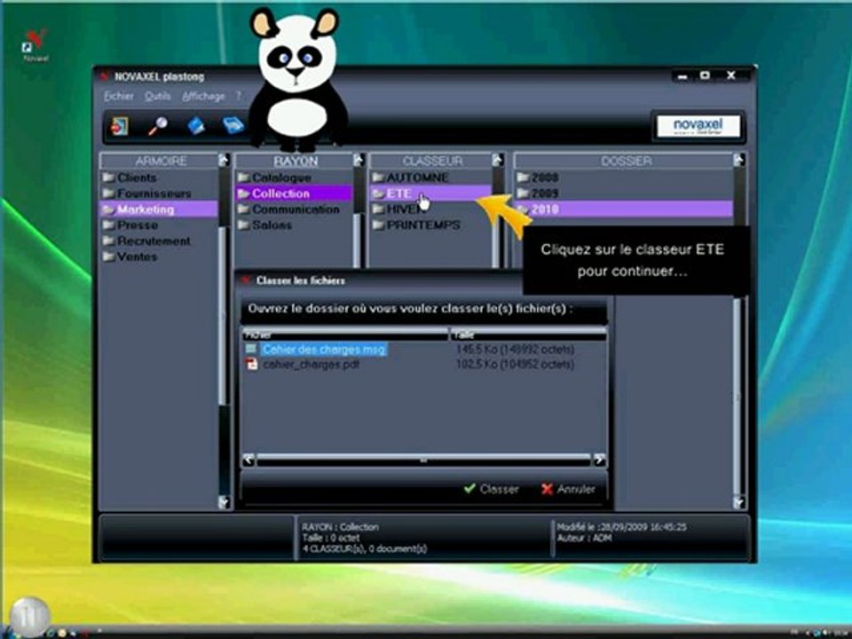The height and width of the screenshot is (639, 852).
Task: Click Annuler to cancel filing
Action: pos(568,489)
